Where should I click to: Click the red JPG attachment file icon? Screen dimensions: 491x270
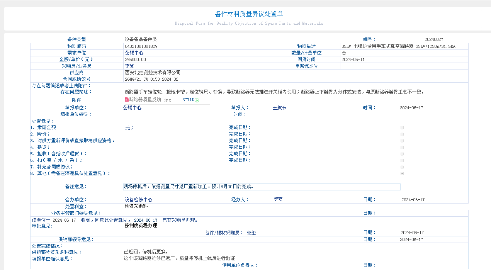(126, 100)
